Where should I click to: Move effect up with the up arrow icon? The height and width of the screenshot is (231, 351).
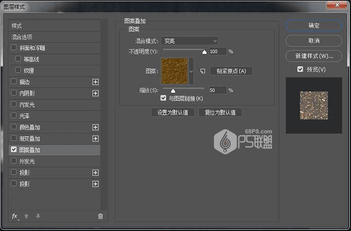pyautogui.click(x=26, y=216)
